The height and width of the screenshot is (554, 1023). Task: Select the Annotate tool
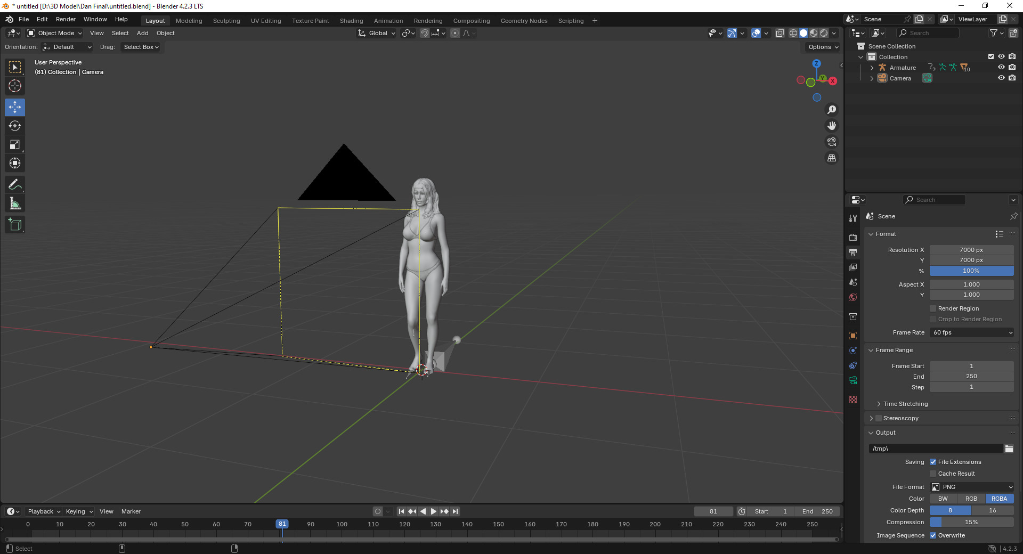pyautogui.click(x=15, y=185)
